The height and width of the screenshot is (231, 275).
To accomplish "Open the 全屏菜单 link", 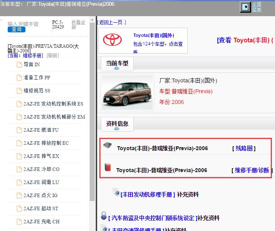I will 257,7.
